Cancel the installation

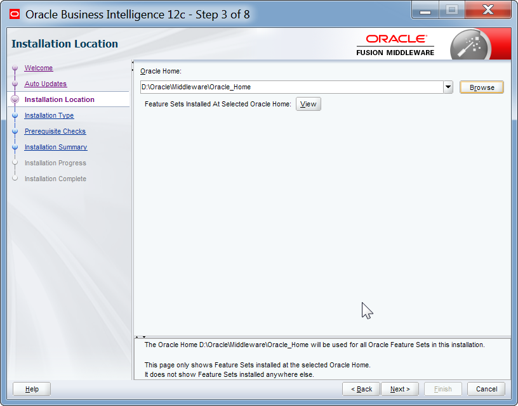(486, 389)
